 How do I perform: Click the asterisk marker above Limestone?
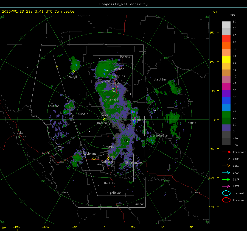click(52, 104)
